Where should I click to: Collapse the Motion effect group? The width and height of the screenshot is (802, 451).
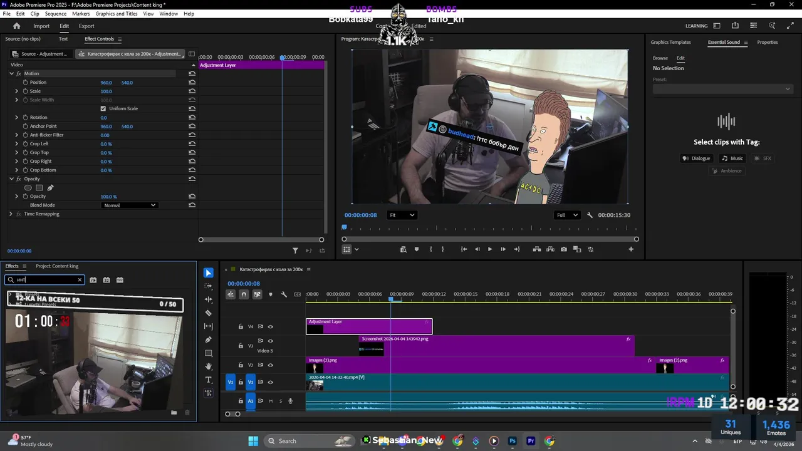pos(11,73)
